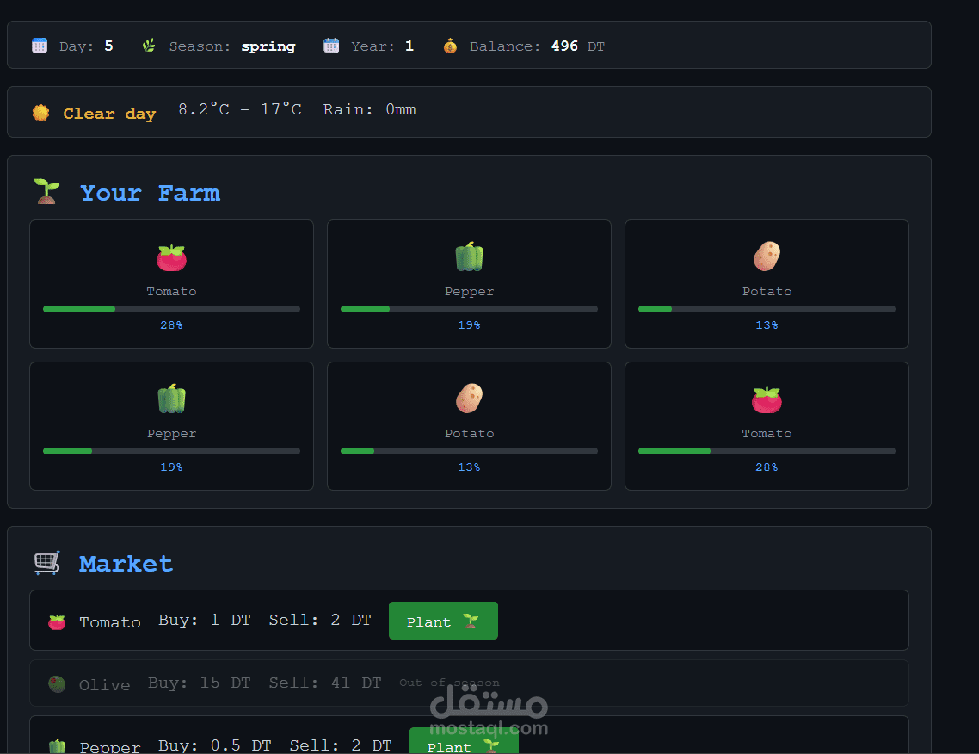The height and width of the screenshot is (754, 979).
Task: Click Pepper 'Buy: 0.5 DT' price
Action: pos(215,745)
